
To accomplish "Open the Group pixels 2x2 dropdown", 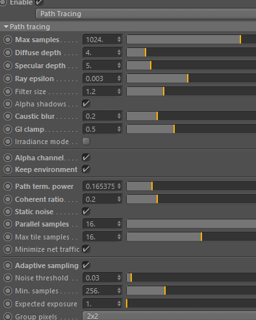I will point(169,316).
